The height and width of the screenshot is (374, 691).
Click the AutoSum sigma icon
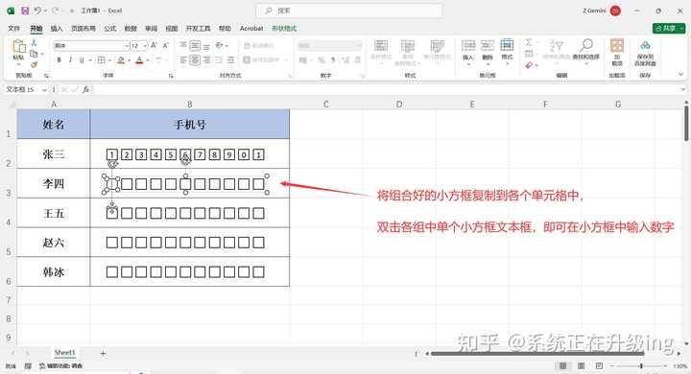529,42
